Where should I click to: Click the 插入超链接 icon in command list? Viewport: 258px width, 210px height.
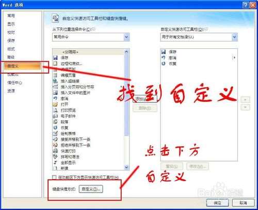click(55, 81)
